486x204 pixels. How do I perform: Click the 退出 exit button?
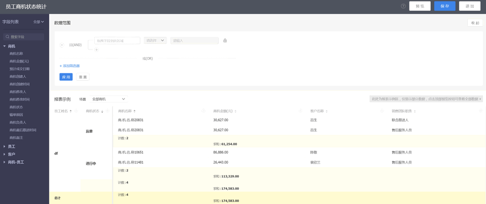(470, 6)
